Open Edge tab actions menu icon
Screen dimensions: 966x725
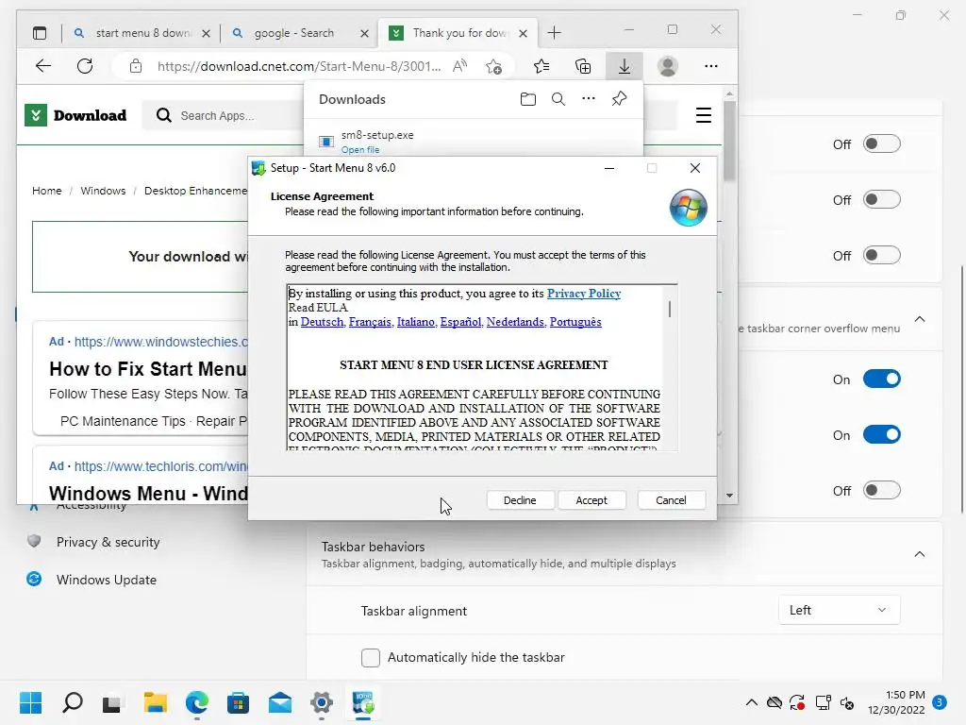40,33
